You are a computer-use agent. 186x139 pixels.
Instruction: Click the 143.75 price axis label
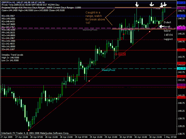(x=181, y=57)
